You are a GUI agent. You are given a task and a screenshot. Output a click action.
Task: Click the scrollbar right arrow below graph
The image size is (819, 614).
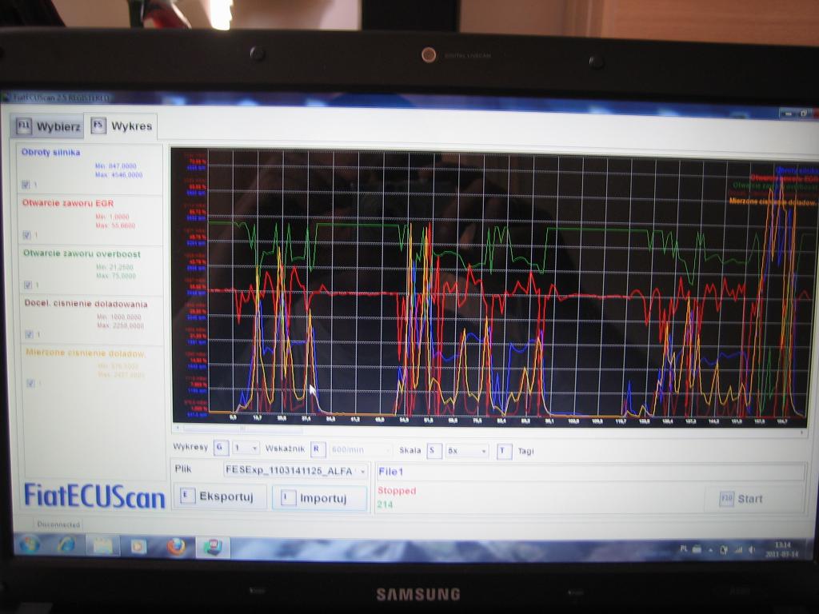(802, 433)
